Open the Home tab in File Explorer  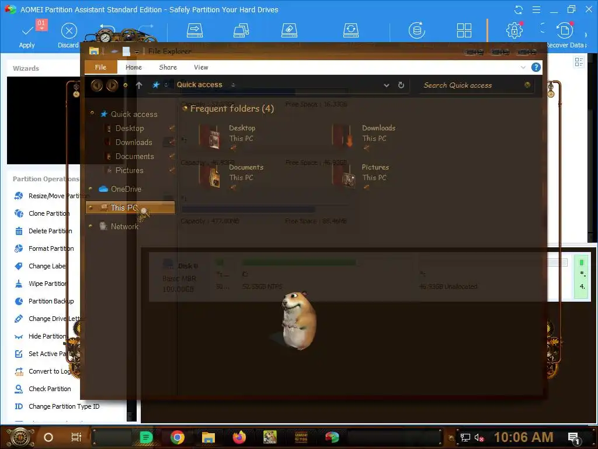point(134,67)
